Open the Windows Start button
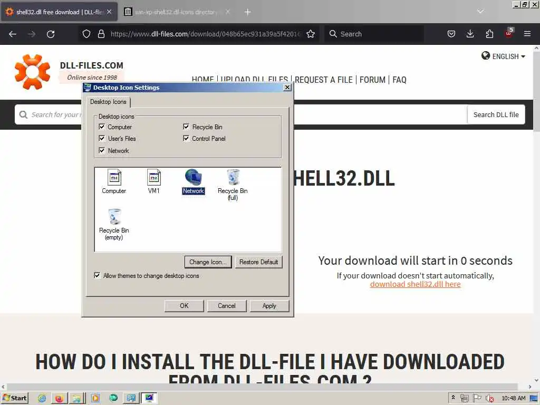 (15, 398)
